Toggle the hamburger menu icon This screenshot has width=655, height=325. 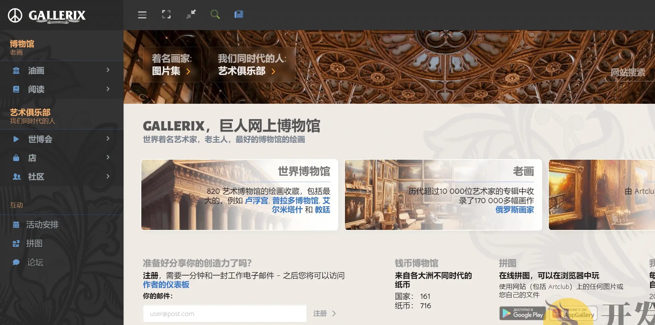pos(142,15)
